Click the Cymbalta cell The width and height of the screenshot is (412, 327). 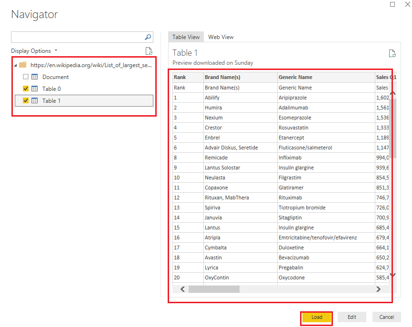coord(241,248)
